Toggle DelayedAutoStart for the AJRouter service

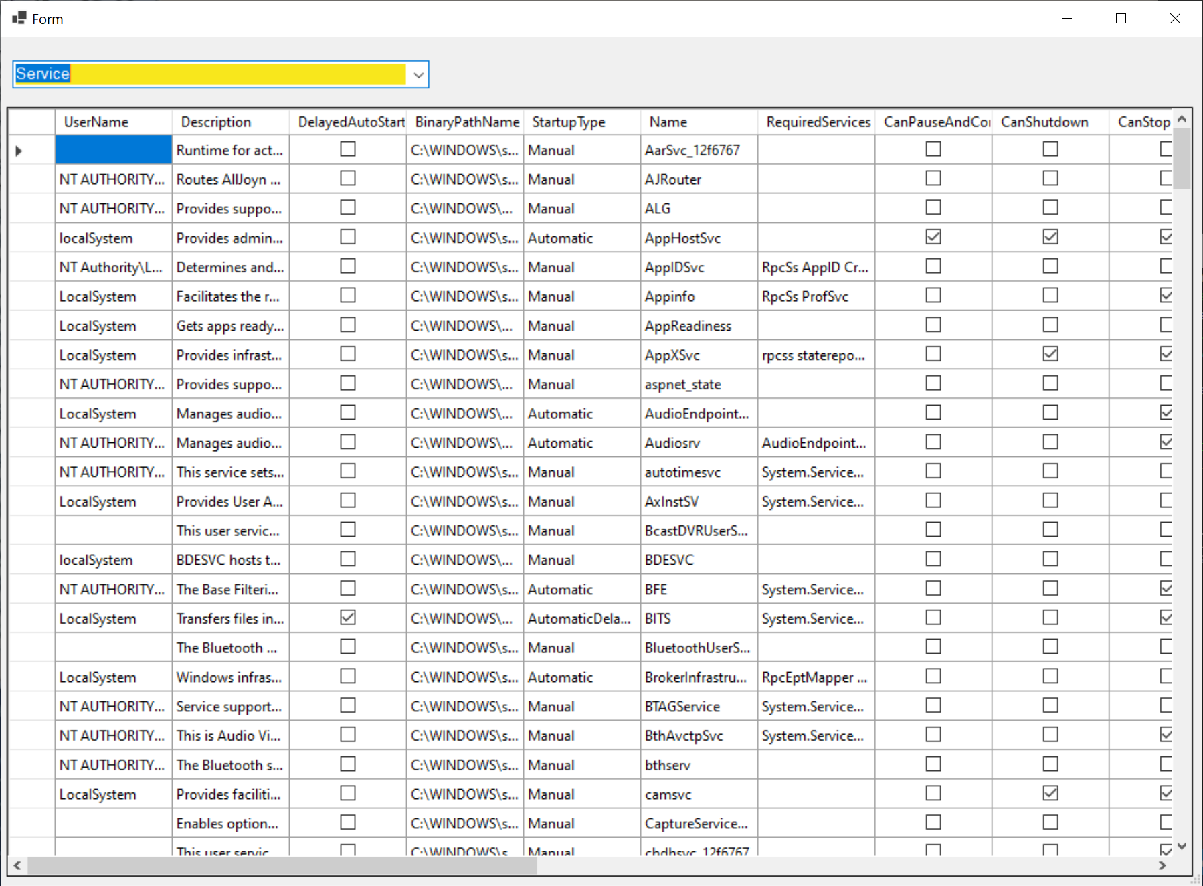[347, 178]
